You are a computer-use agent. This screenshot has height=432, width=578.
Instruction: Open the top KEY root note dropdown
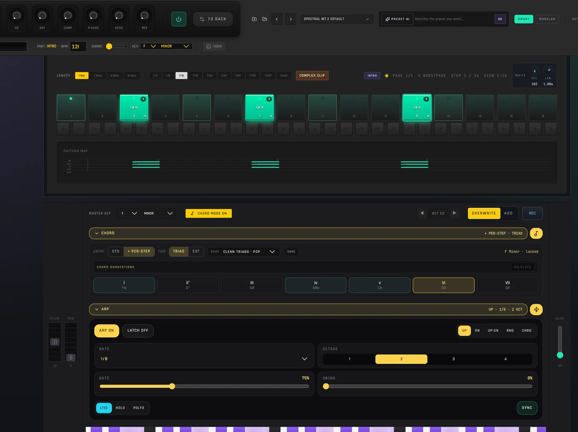click(149, 46)
